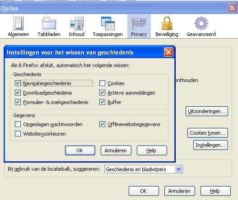Select the Tabbladen folder icon
The image size is (238, 200).
pyautogui.click(x=49, y=23)
